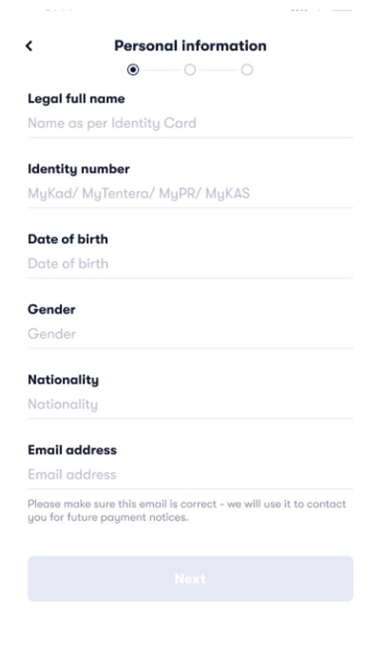Image resolution: width=375 pixels, height=650 pixels.
Task: Select the second step indicator circle
Action: click(190, 69)
